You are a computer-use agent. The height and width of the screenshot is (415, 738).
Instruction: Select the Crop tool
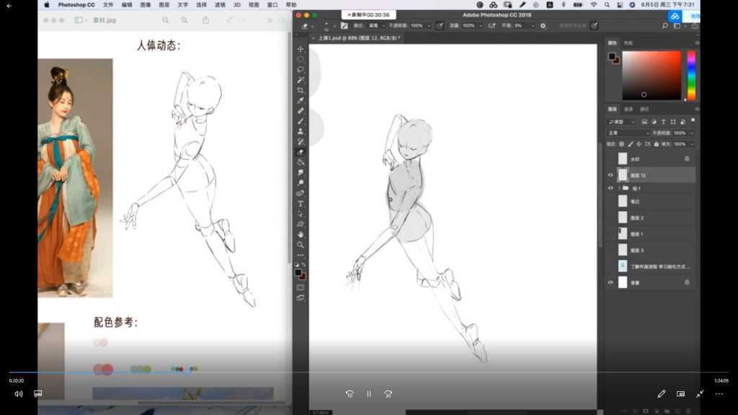coord(301,90)
